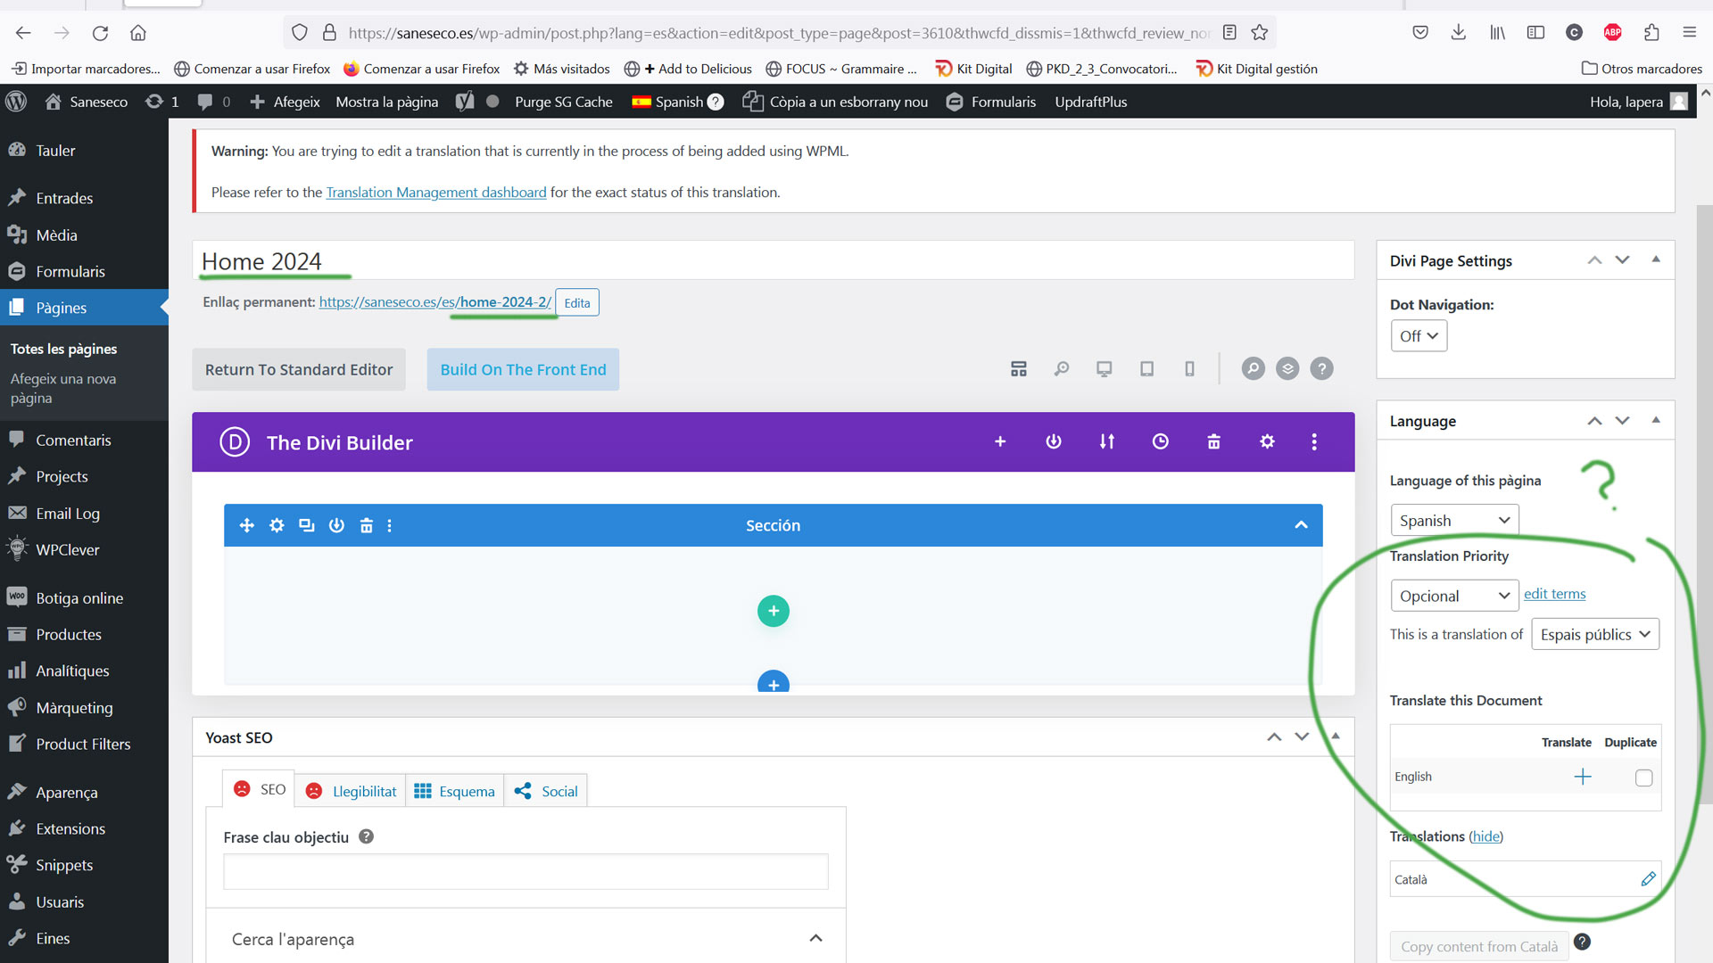Collapse the Sección with chevron arrow
The height and width of the screenshot is (963, 1713).
(x=1301, y=525)
